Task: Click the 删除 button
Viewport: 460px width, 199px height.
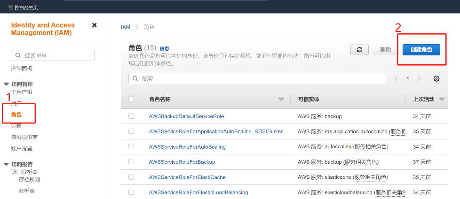Action: [x=385, y=50]
